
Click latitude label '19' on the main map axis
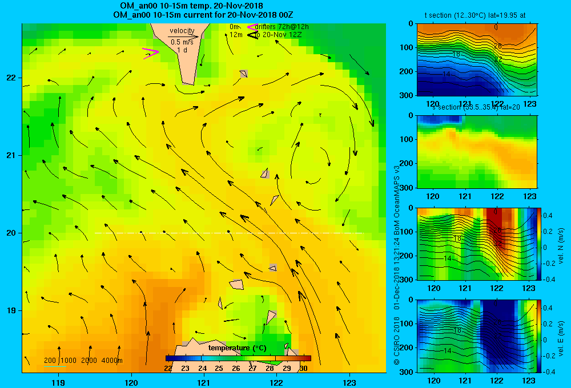click(x=10, y=310)
